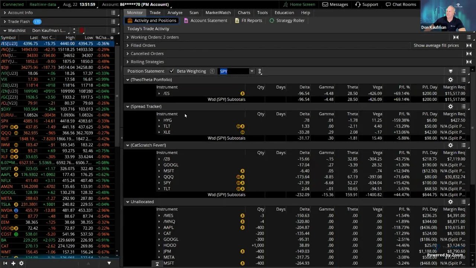Click the Filled Orders collapse-arrows icon
476x268 pixels.
[x=469, y=45]
